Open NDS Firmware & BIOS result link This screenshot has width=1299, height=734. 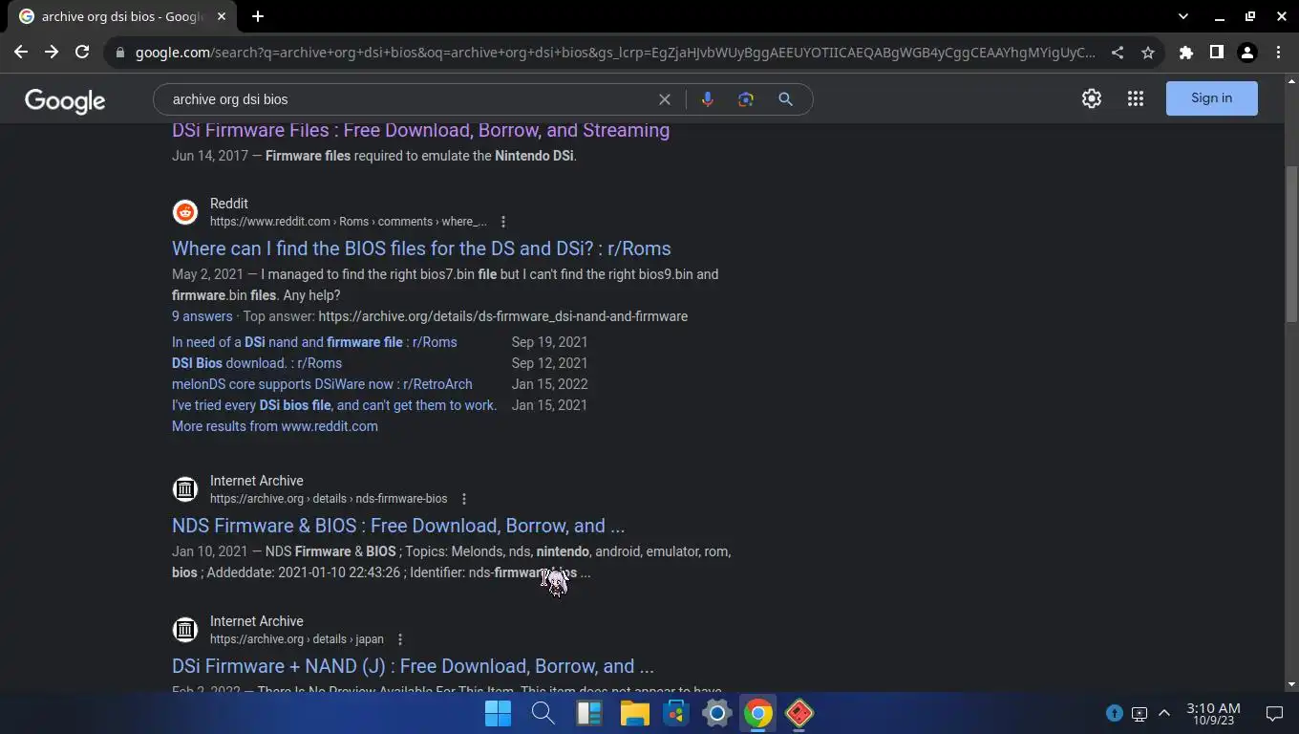click(x=398, y=526)
